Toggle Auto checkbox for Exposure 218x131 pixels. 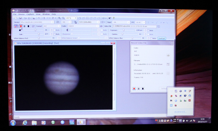tap(148, 30)
